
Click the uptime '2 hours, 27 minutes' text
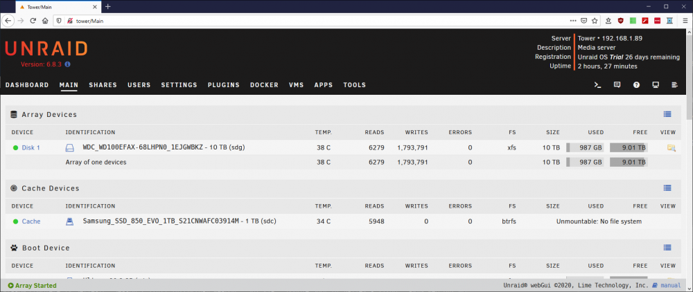coord(608,66)
